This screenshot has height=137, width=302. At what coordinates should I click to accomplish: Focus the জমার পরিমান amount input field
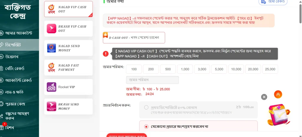click(x=152, y=80)
